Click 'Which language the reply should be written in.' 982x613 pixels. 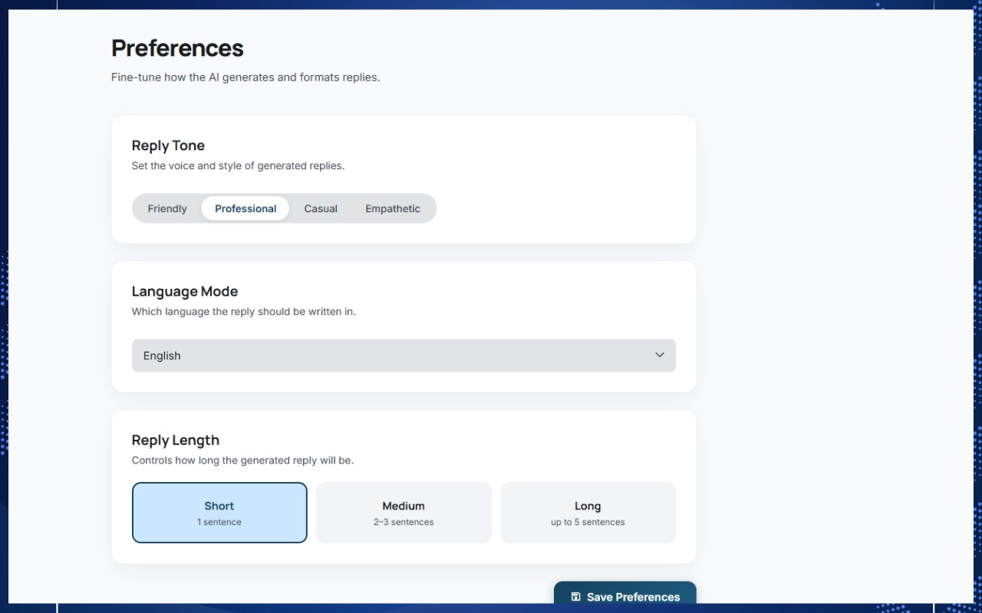244,312
